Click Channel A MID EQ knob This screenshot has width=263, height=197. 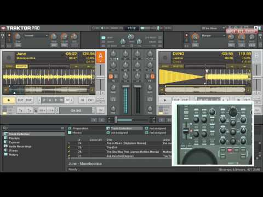(x=125, y=65)
